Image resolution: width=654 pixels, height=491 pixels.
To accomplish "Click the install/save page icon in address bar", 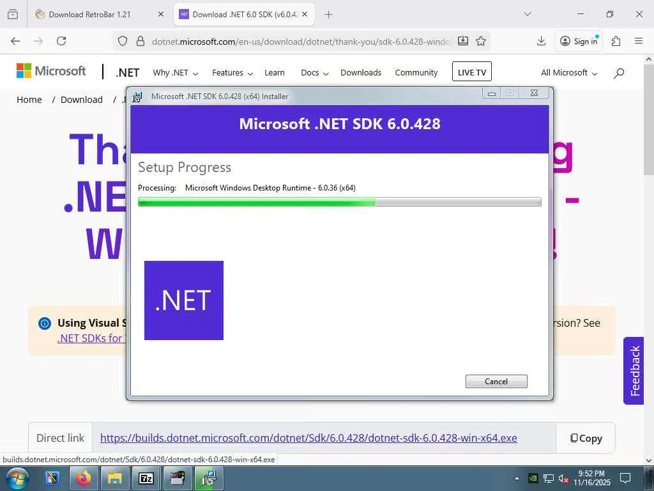I will pos(463,41).
